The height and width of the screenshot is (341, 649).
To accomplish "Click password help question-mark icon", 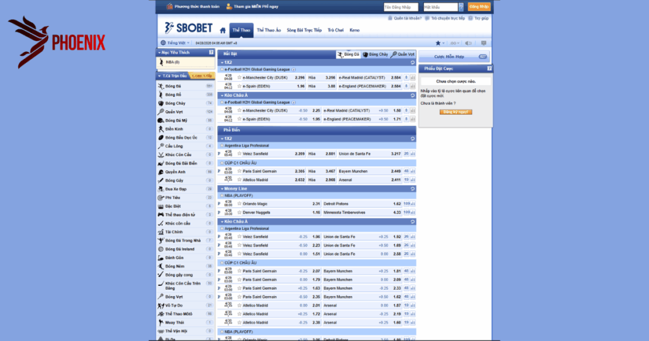I will [461, 7].
